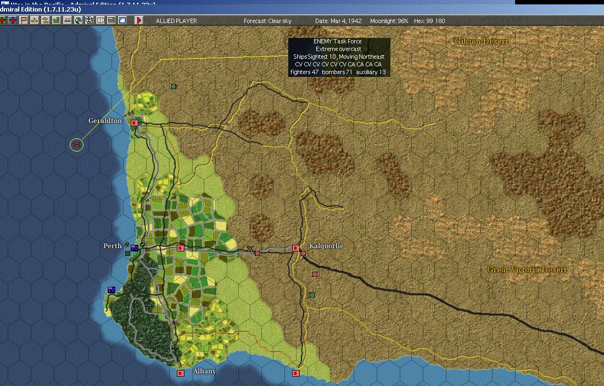604x386 pixels.
Task: Click the Moonlight: 96% indicator
Action: [x=389, y=21]
